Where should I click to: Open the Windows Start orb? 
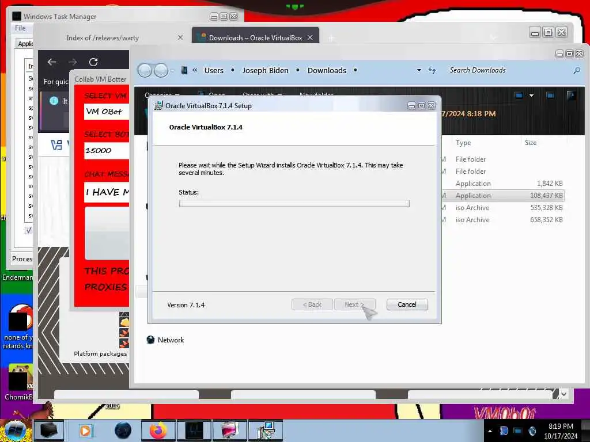click(x=14, y=430)
